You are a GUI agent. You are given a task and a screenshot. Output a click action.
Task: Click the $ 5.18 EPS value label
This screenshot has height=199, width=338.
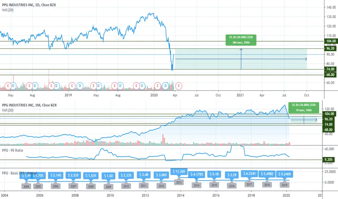[214, 174]
